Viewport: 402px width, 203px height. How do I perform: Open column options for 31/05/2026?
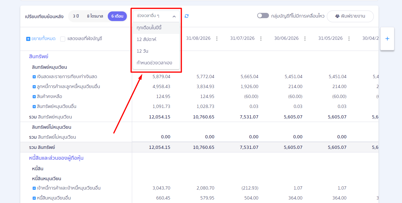pyautogui.click(x=349, y=39)
